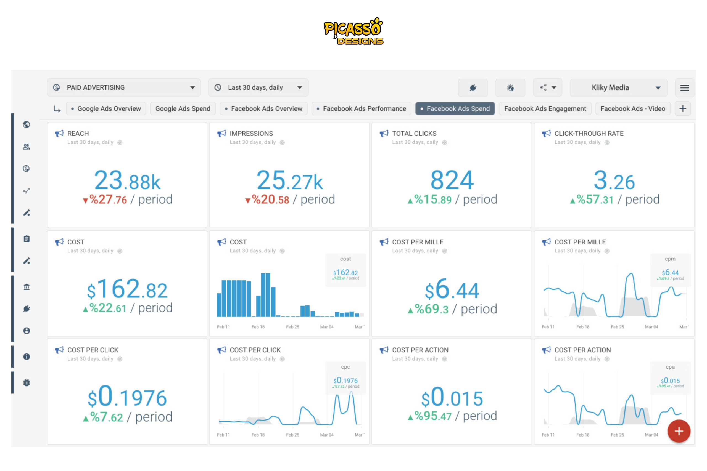Click the bug icon in sidebar
707x471 pixels.
[27, 382]
